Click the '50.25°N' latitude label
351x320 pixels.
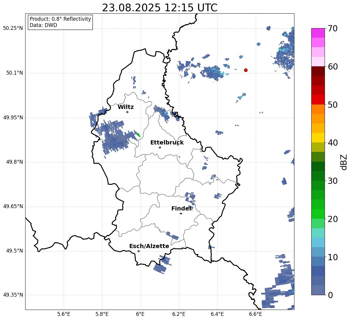point(13,28)
